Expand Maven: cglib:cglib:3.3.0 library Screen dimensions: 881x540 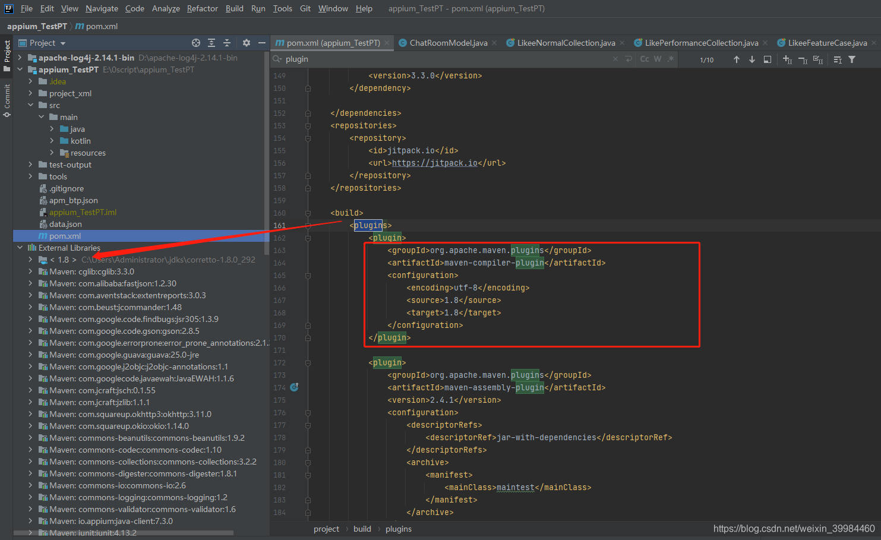(30, 271)
